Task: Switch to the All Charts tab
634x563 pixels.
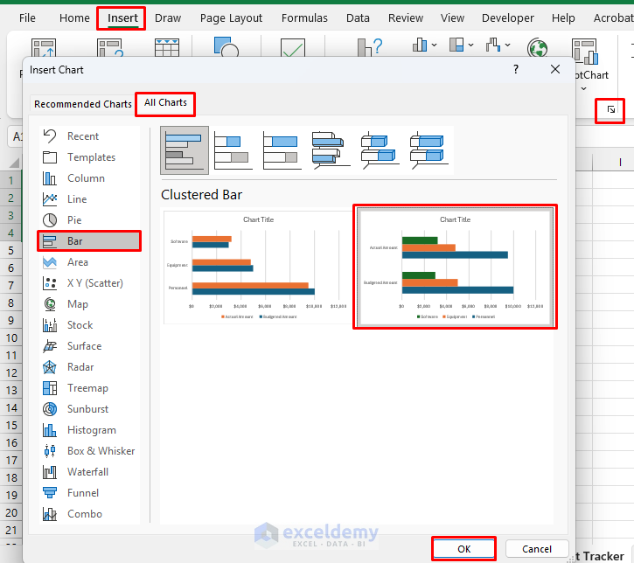Action: pos(165,103)
